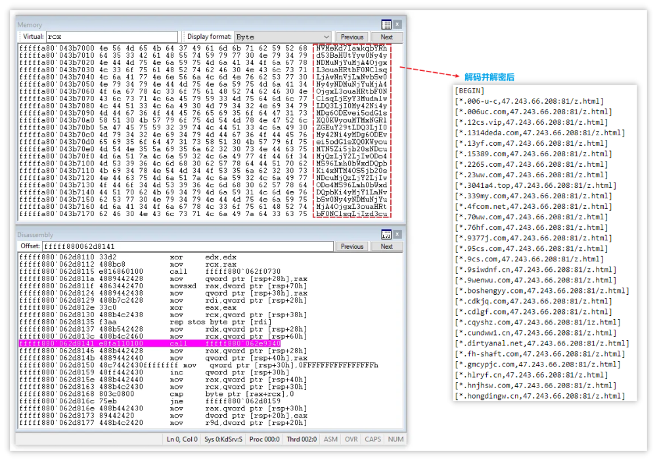
Task: Toggle the OVR status bar indicator
Action: (351, 439)
